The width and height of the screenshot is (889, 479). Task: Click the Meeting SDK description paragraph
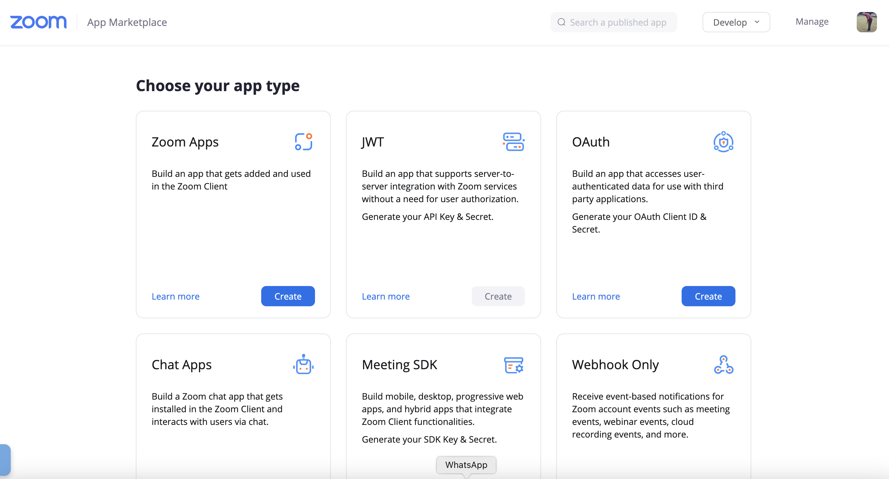coord(442,409)
